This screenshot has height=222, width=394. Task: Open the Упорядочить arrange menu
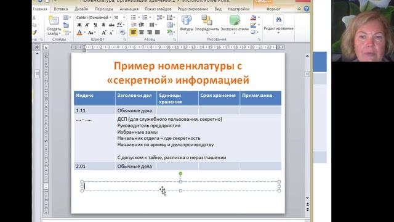(x=207, y=24)
